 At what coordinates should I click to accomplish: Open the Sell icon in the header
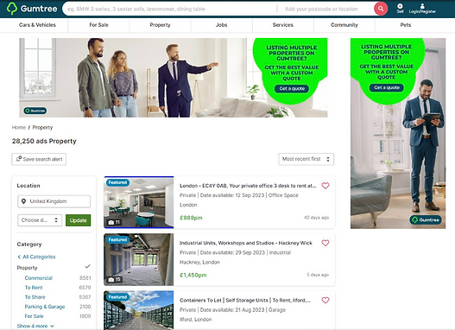click(400, 9)
